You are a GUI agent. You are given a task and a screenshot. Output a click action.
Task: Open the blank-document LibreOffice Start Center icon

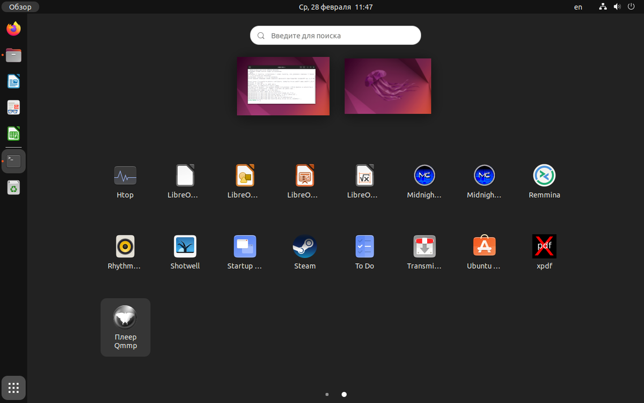(185, 182)
